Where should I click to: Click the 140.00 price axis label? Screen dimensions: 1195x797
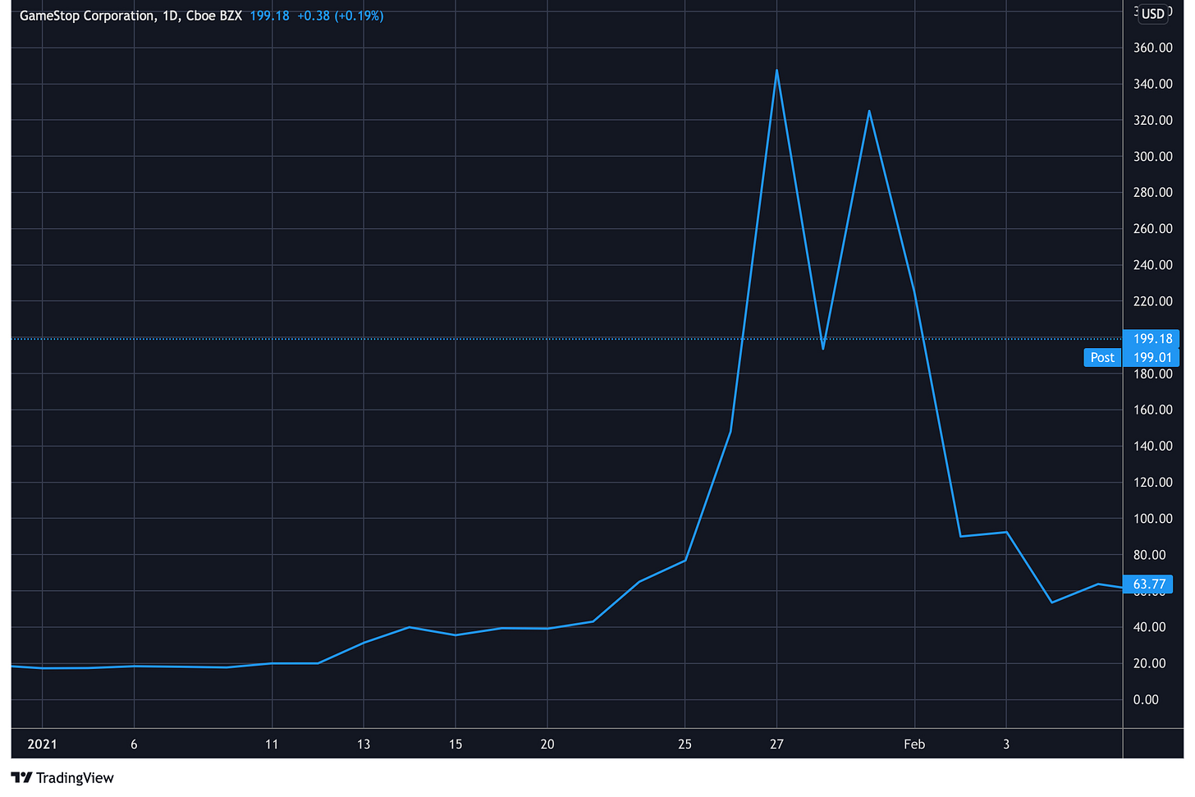(x=1152, y=446)
